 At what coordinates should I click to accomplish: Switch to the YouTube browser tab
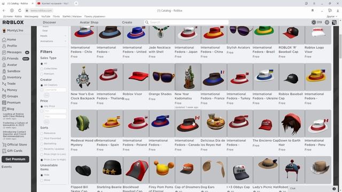(x=53, y=3)
